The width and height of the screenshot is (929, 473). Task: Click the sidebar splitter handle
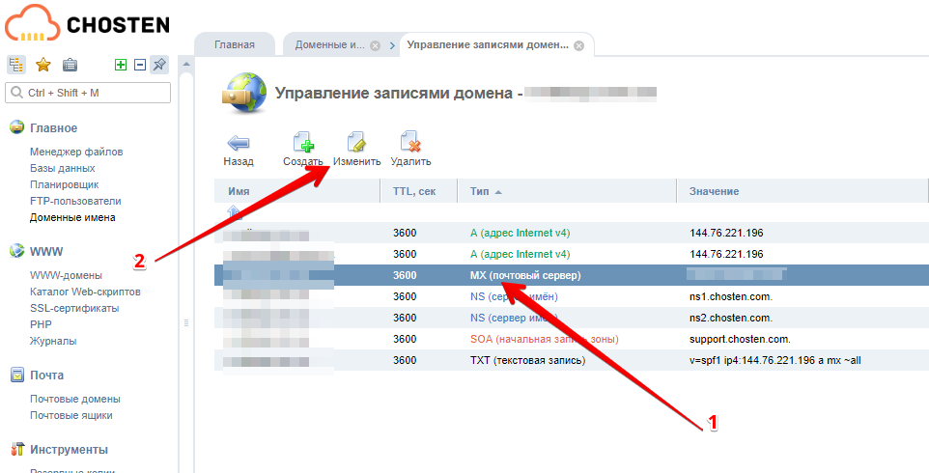point(186,323)
